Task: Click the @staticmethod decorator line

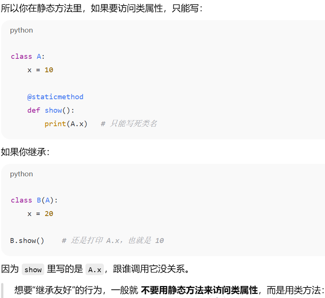Action: click(55, 97)
